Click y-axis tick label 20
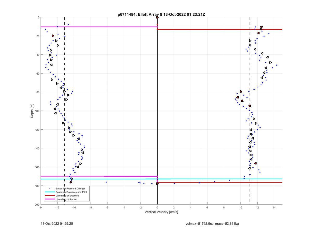Image resolution: width=312 pixels, height=230 pixels. point(38,36)
